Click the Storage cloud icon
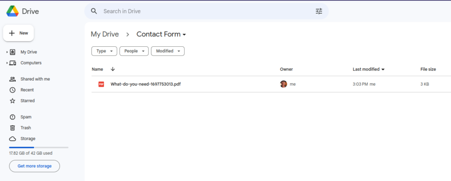Screen dimensions: 451x181 tap(12, 139)
